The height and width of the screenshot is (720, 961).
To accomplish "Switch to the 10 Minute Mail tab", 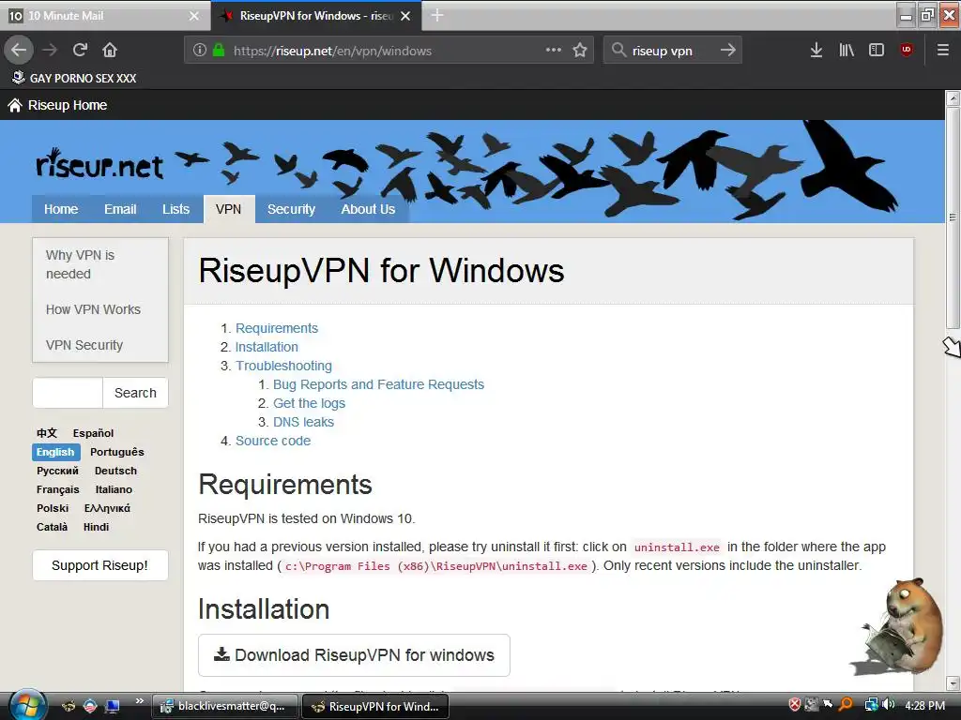I will click(x=105, y=16).
